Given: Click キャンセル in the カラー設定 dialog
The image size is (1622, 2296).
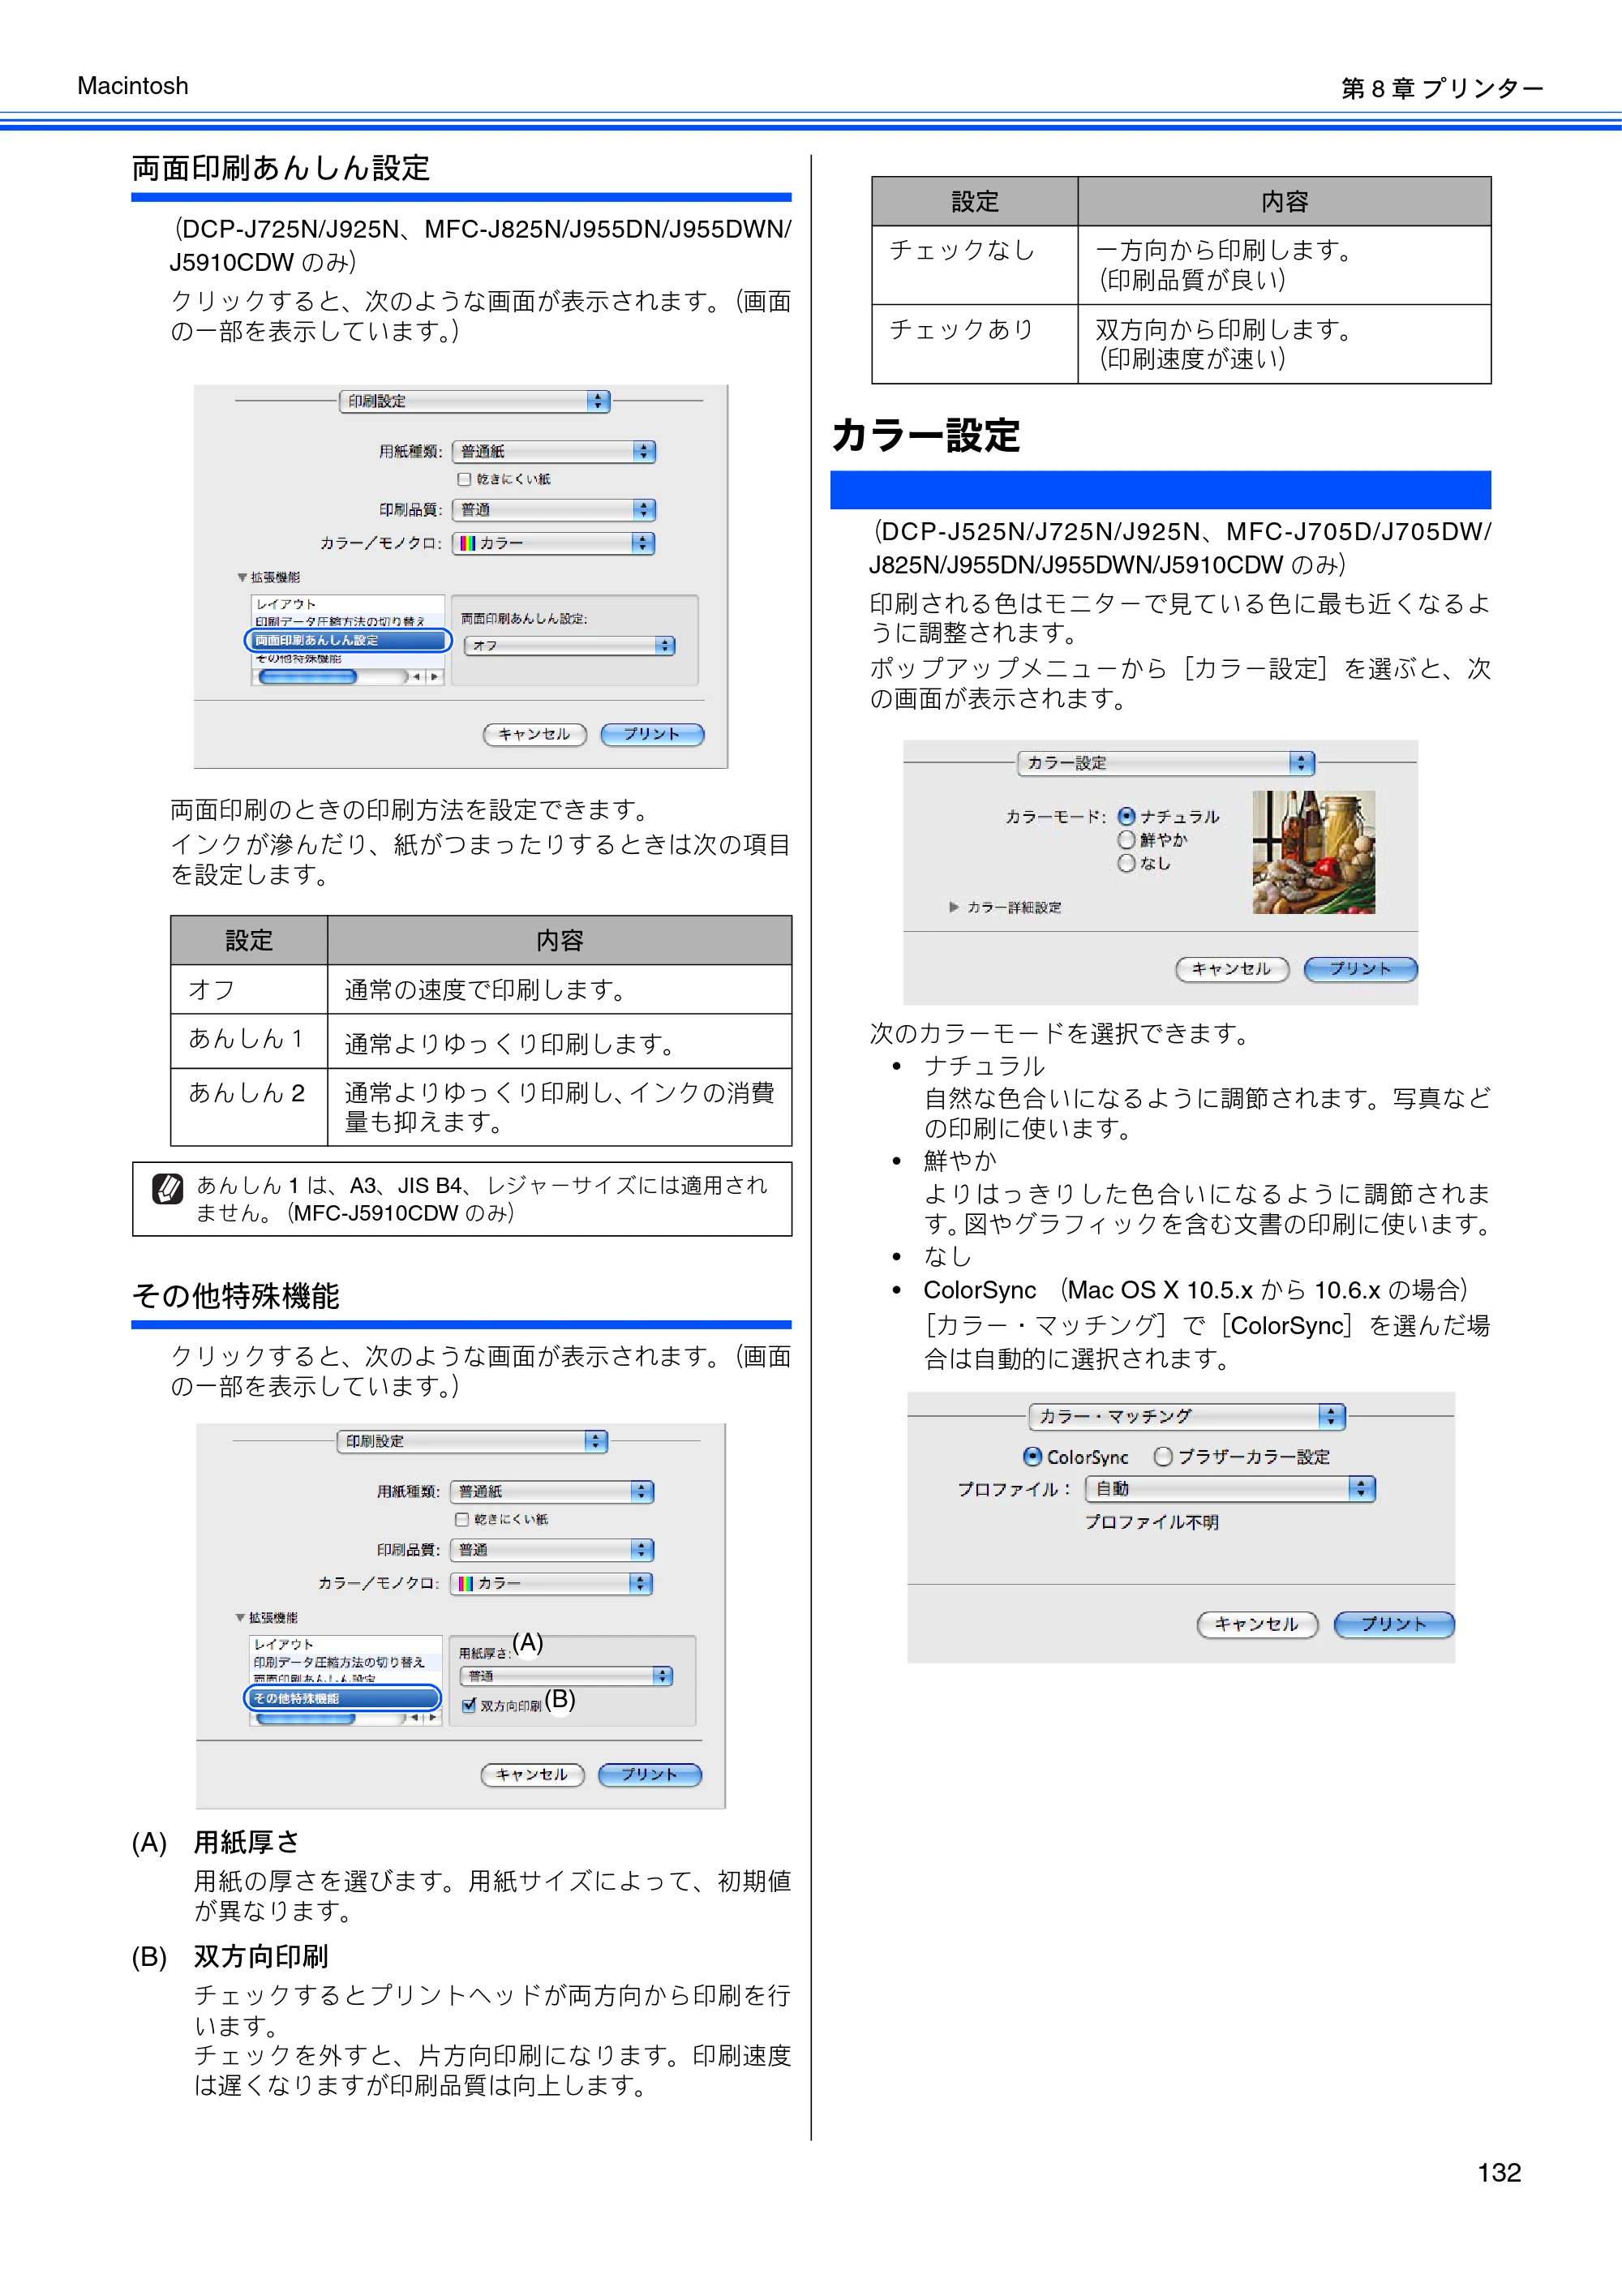Looking at the screenshot, I should 1232,969.
